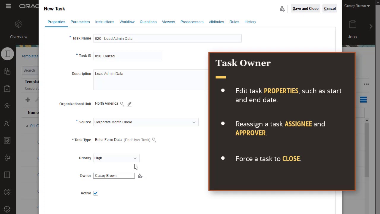
Task: Switch to the Attributes tab
Action: click(x=216, y=22)
